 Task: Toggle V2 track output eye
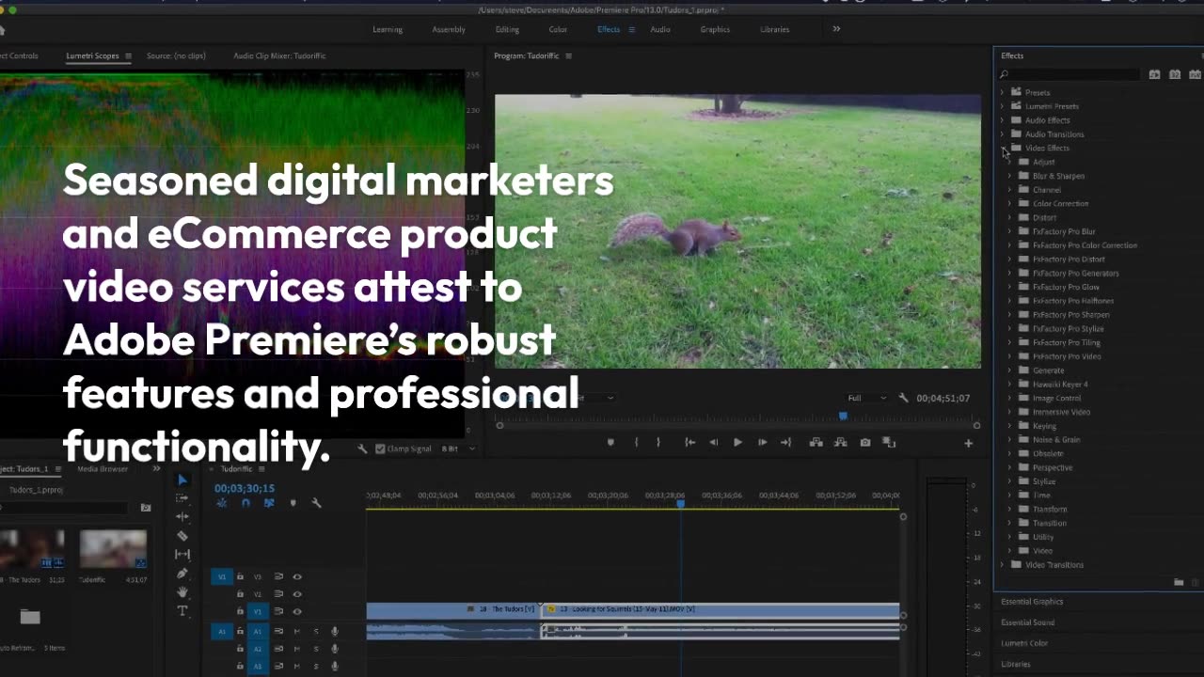[297, 594]
